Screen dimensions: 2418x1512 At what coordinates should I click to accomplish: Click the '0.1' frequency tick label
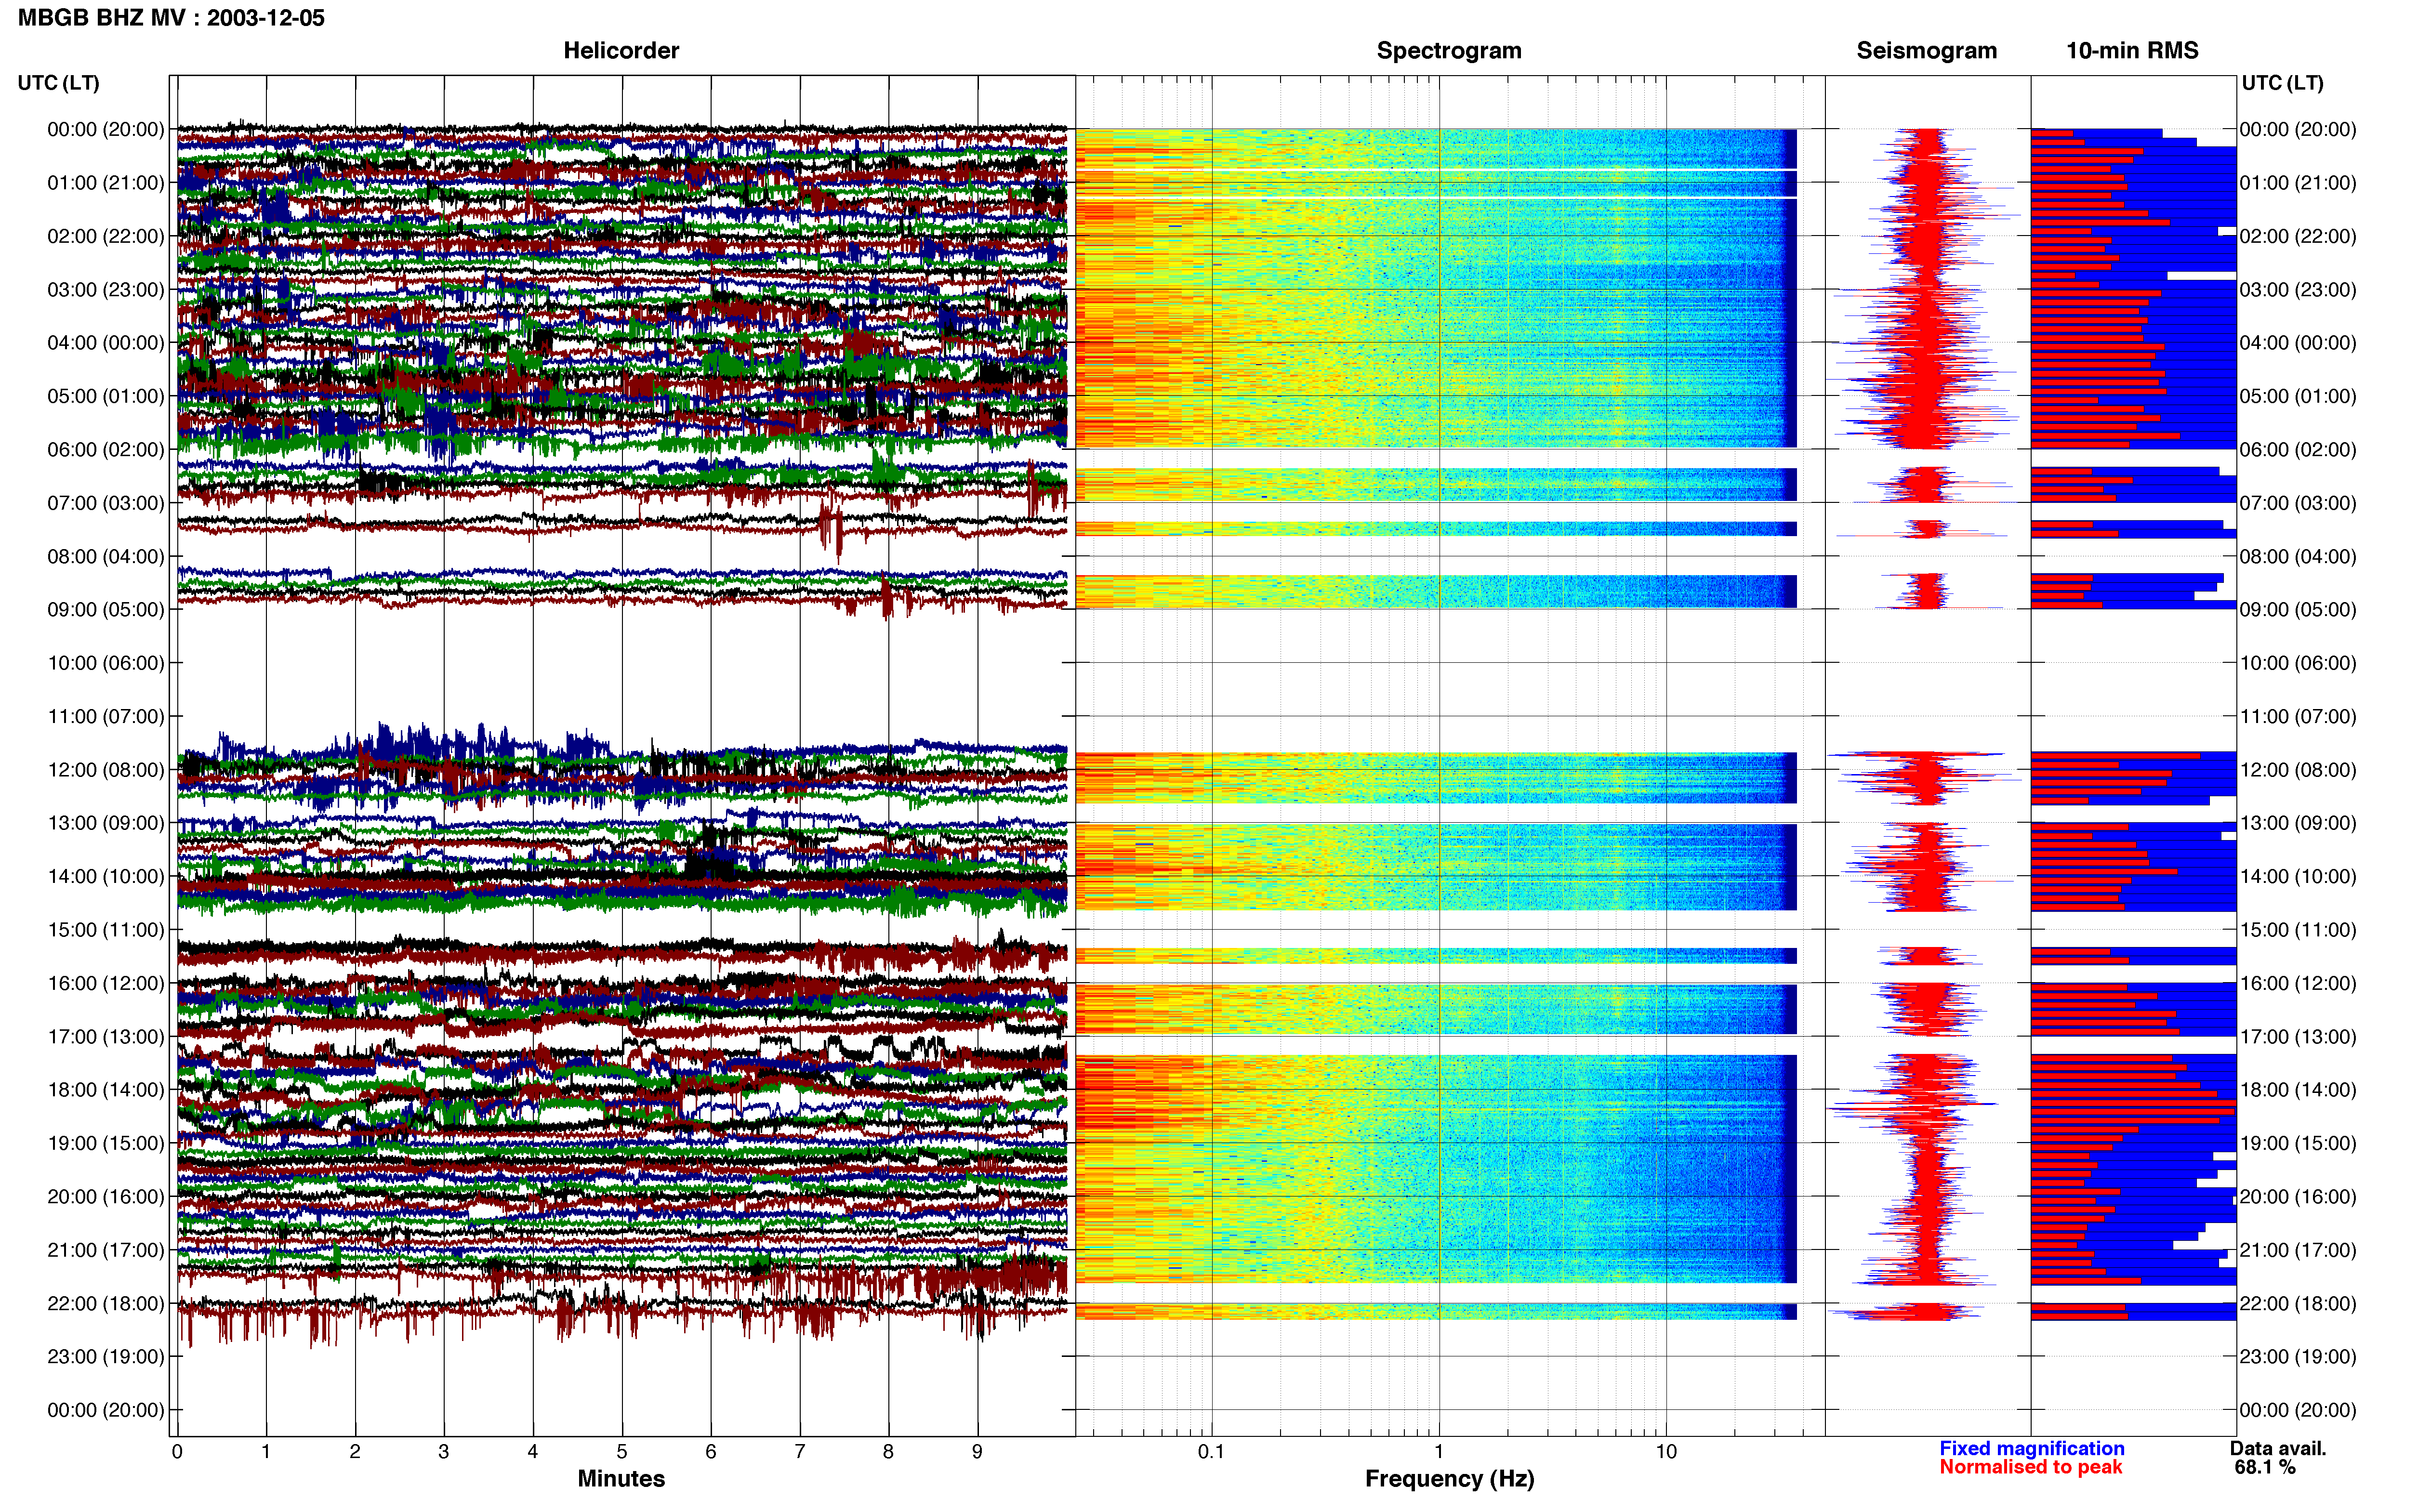pos(1211,1451)
